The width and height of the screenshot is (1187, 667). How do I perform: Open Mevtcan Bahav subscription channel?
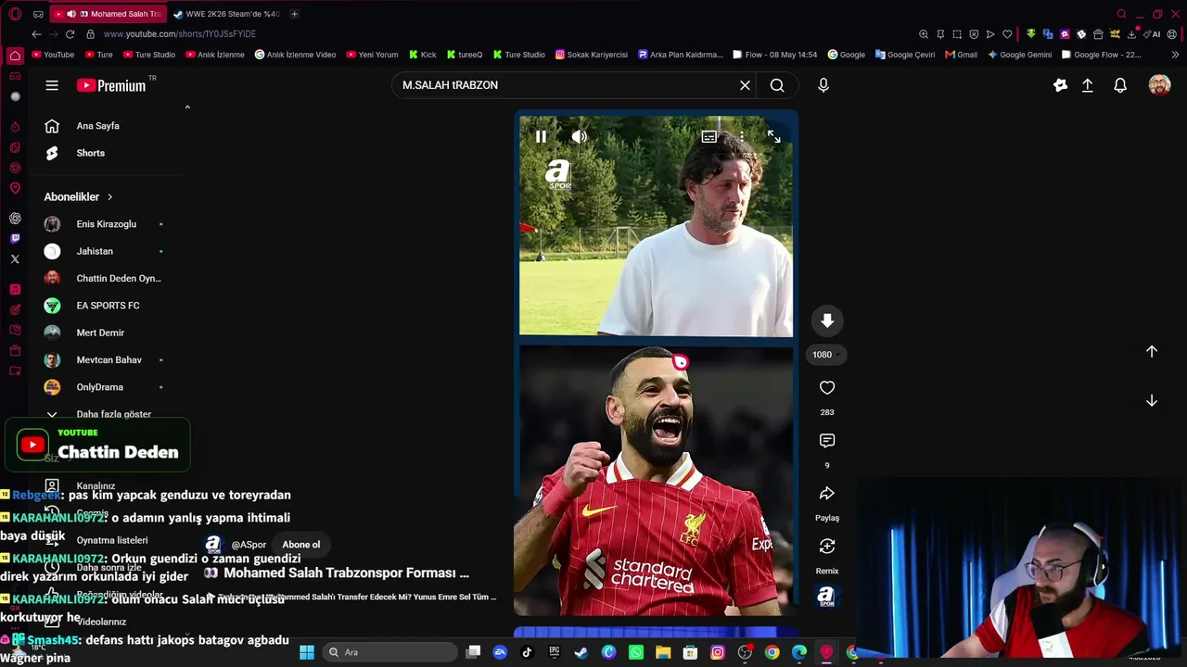[x=108, y=359]
